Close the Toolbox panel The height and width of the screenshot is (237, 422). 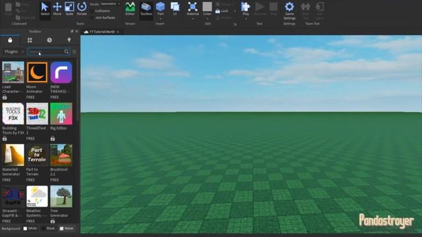(x=76, y=32)
